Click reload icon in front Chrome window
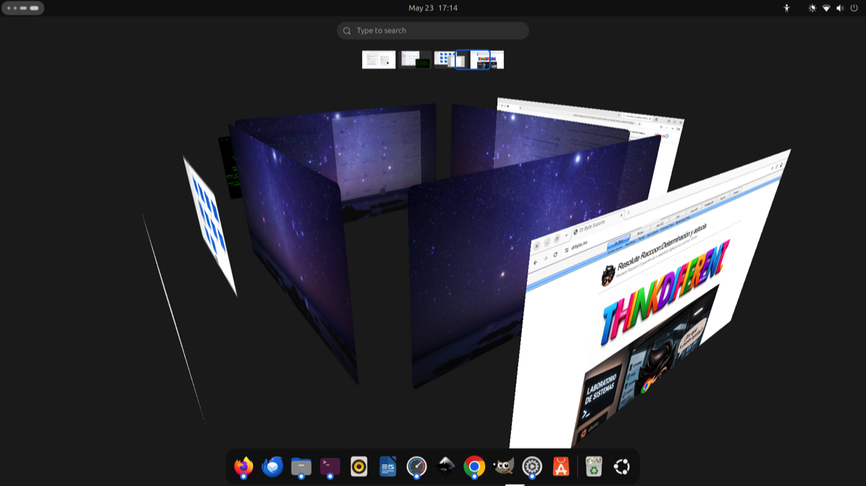The width and height of the screenshot is (866, 486). pyautogui.click(x=554, y=254)
